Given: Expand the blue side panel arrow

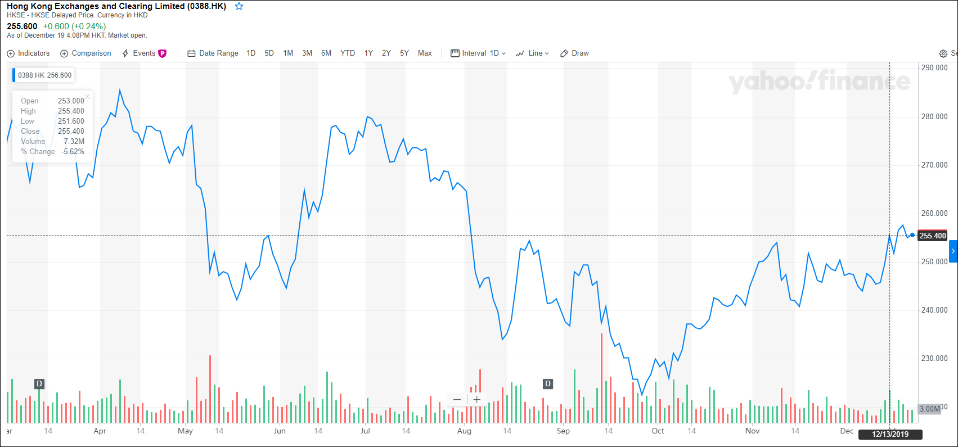Looking at the screenshot, I should point(953,251).
